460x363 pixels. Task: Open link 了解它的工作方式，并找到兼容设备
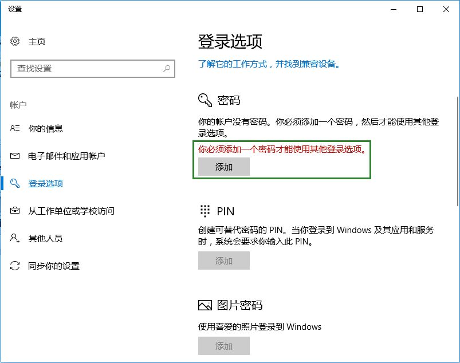(269, 64)
